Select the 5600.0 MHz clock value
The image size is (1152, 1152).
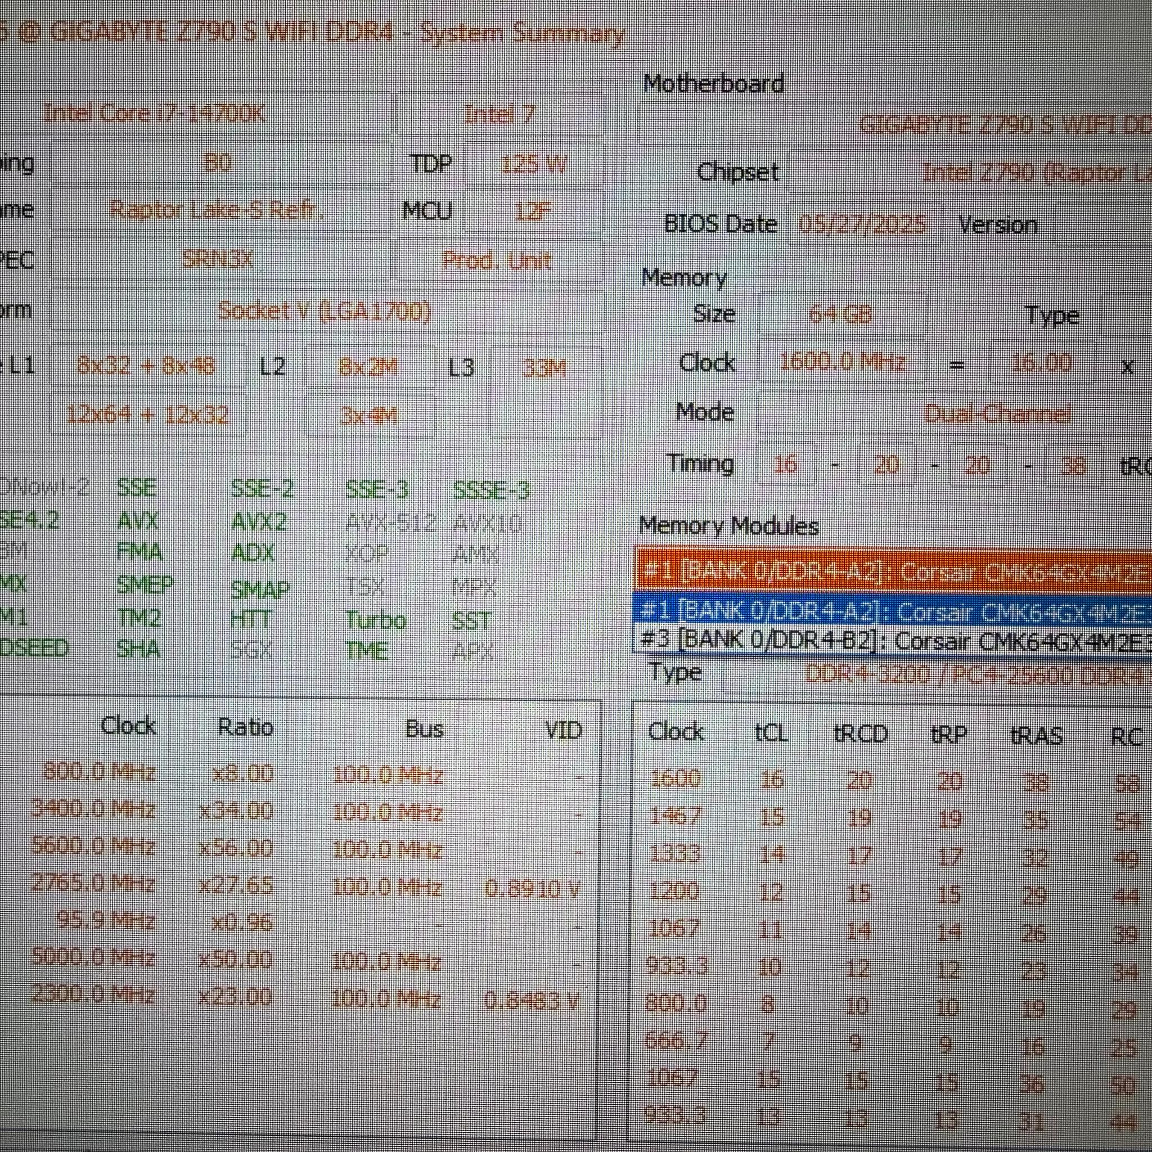click(x=93, y=845)
